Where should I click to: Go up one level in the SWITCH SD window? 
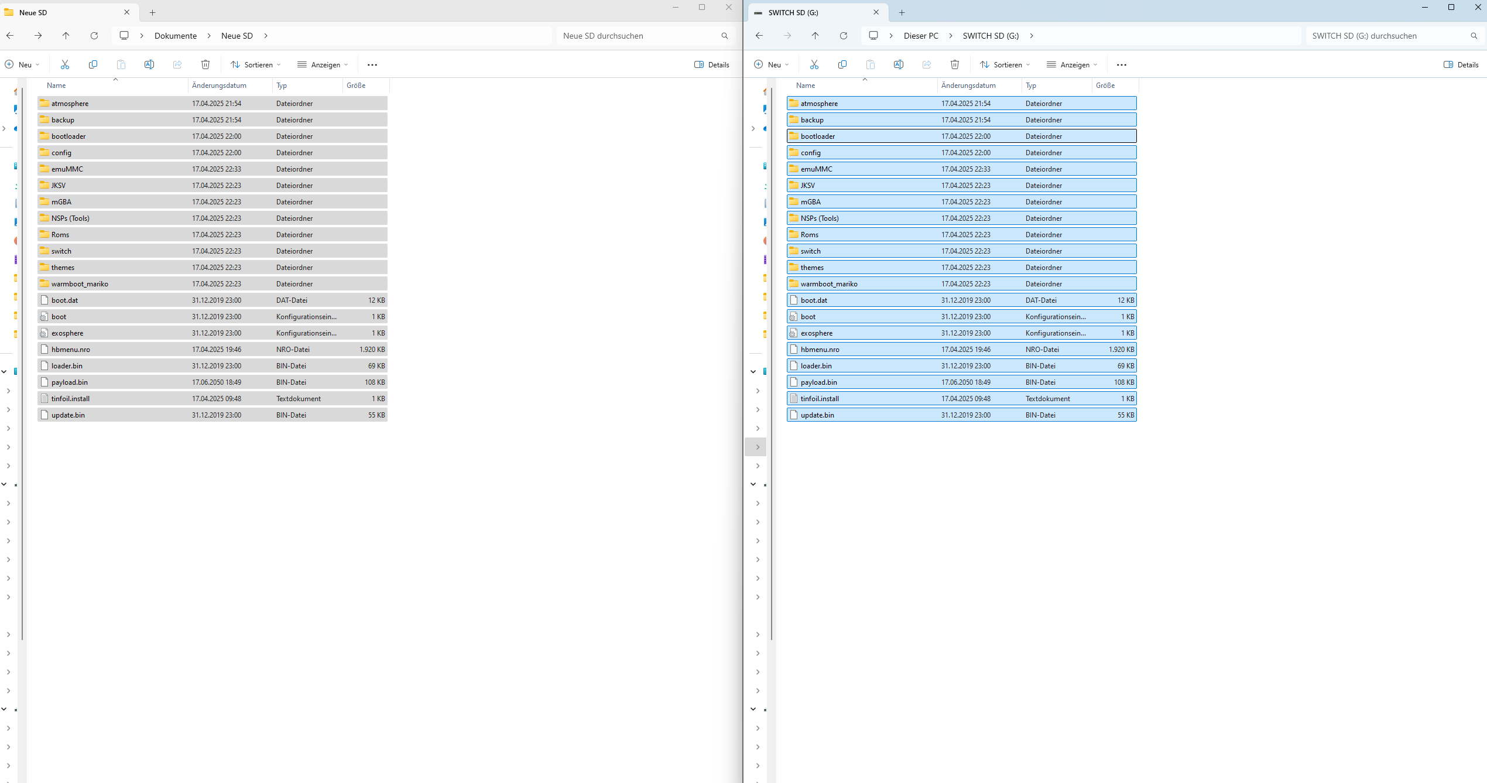[x=816, y=36]
